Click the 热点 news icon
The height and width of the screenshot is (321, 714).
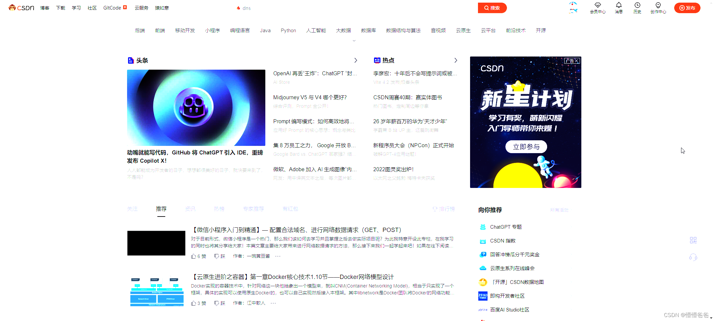(377, 60)
